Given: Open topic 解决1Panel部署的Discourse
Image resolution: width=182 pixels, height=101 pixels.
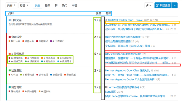Looking at the screenshot, I should 137,96.
